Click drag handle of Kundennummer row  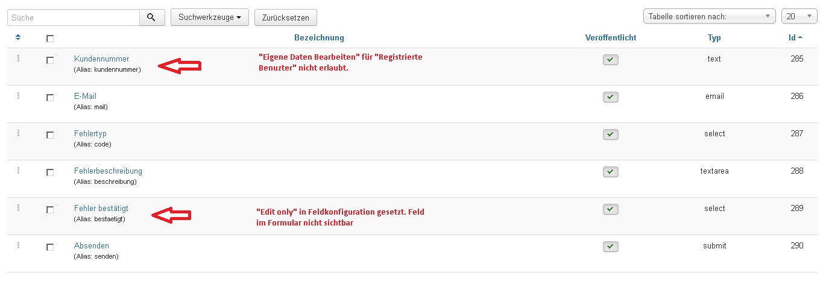(x=18, y=58)
